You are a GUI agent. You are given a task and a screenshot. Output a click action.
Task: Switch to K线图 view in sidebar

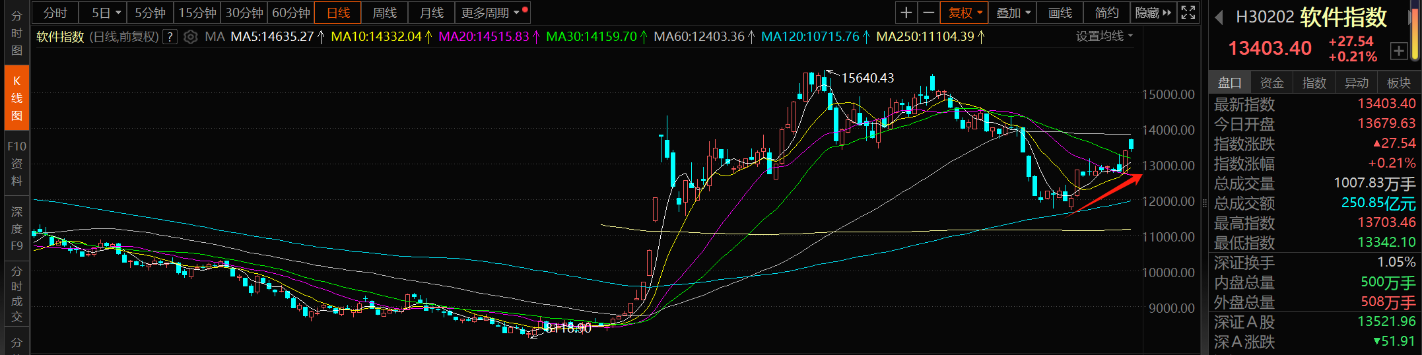[x=17, y=98]
